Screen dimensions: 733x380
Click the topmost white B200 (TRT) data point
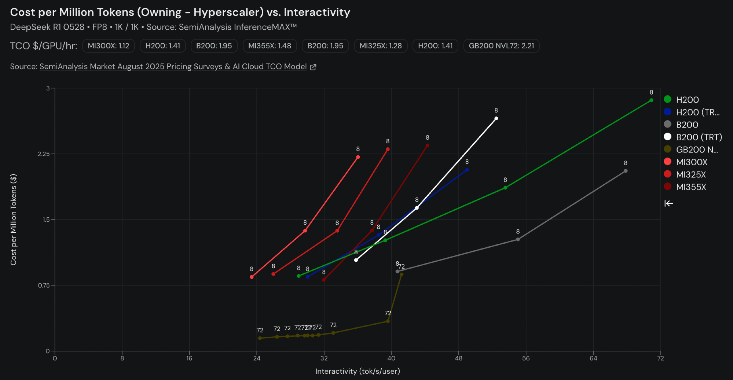(x=496, y=118)
